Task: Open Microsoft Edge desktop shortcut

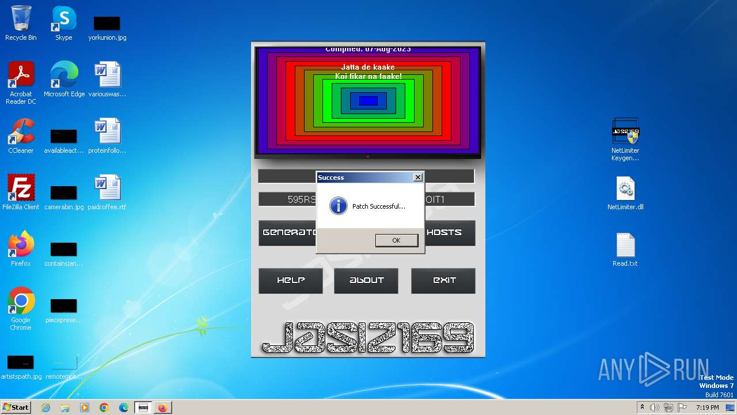Action: click(64, 80)
